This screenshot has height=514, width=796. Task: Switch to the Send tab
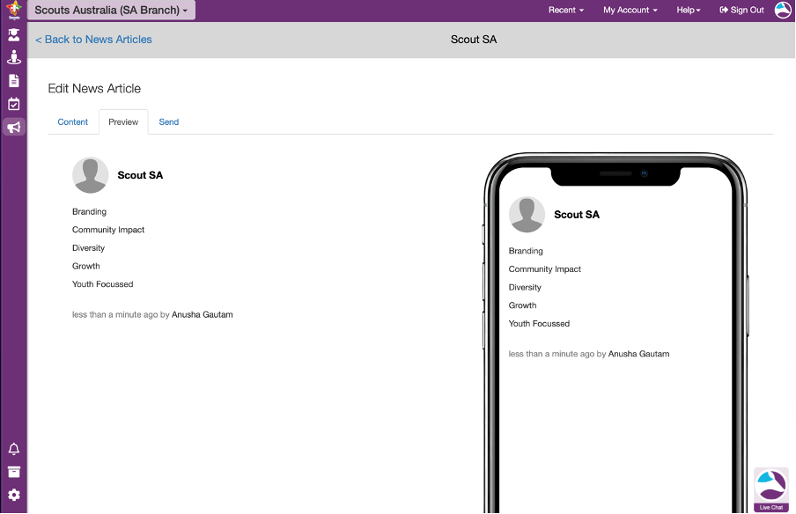(x=169, y=122)
